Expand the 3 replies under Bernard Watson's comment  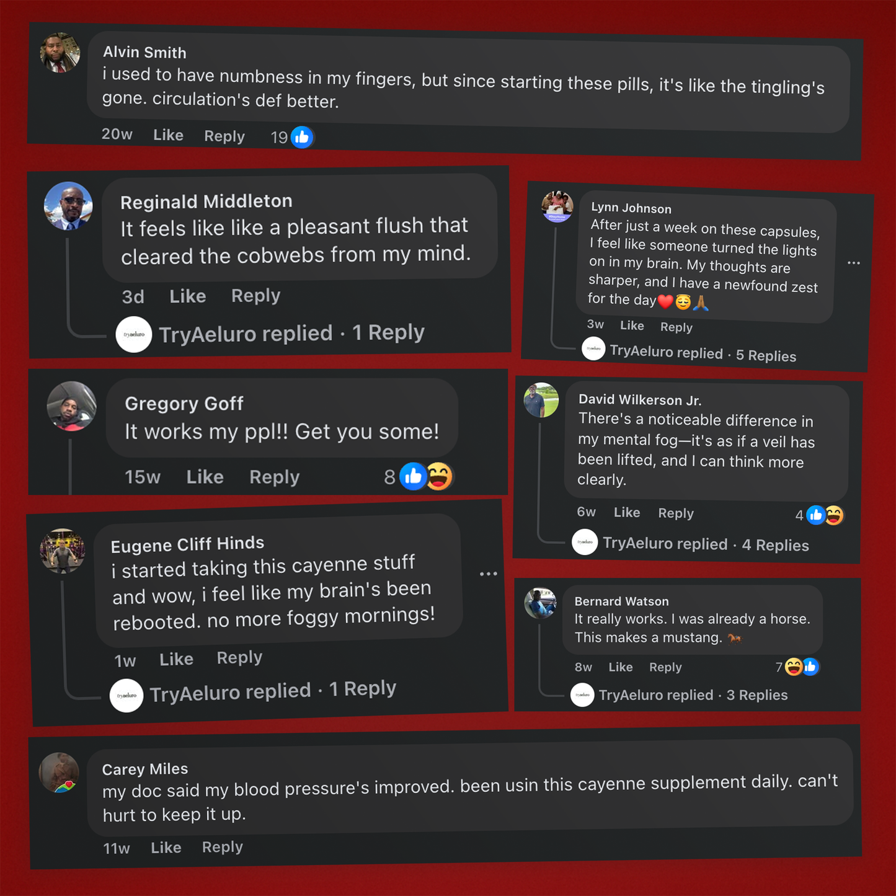pos(756,695)
